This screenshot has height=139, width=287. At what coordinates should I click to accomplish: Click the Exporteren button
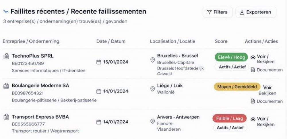[x=256, y=12]
